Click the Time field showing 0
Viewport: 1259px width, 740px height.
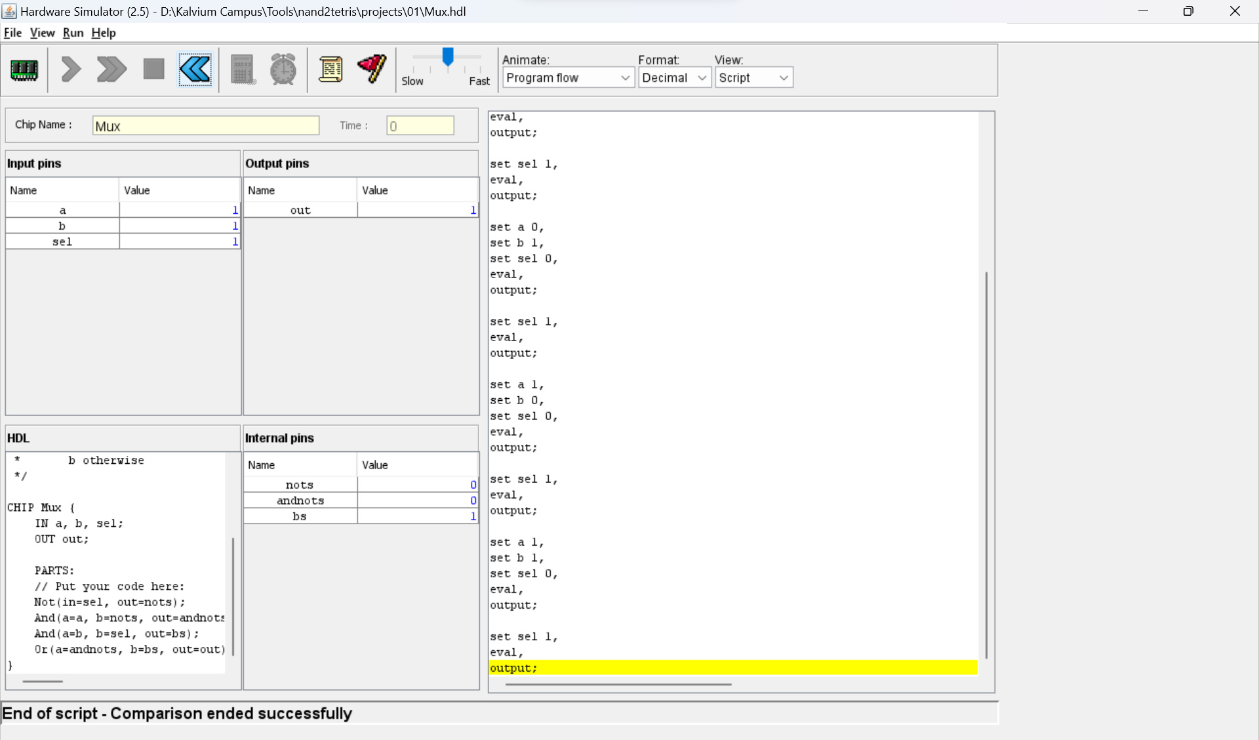420,125
